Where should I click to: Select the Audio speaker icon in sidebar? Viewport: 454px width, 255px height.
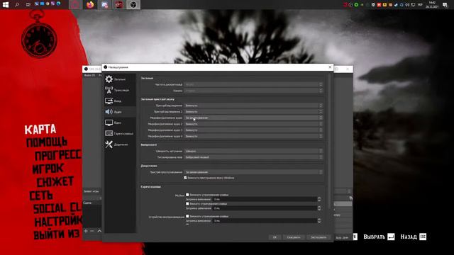click(x=109, y=112)
